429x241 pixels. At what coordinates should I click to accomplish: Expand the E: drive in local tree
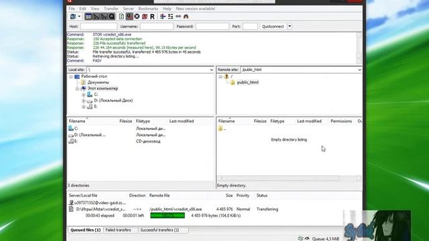[x=83, y=107]
